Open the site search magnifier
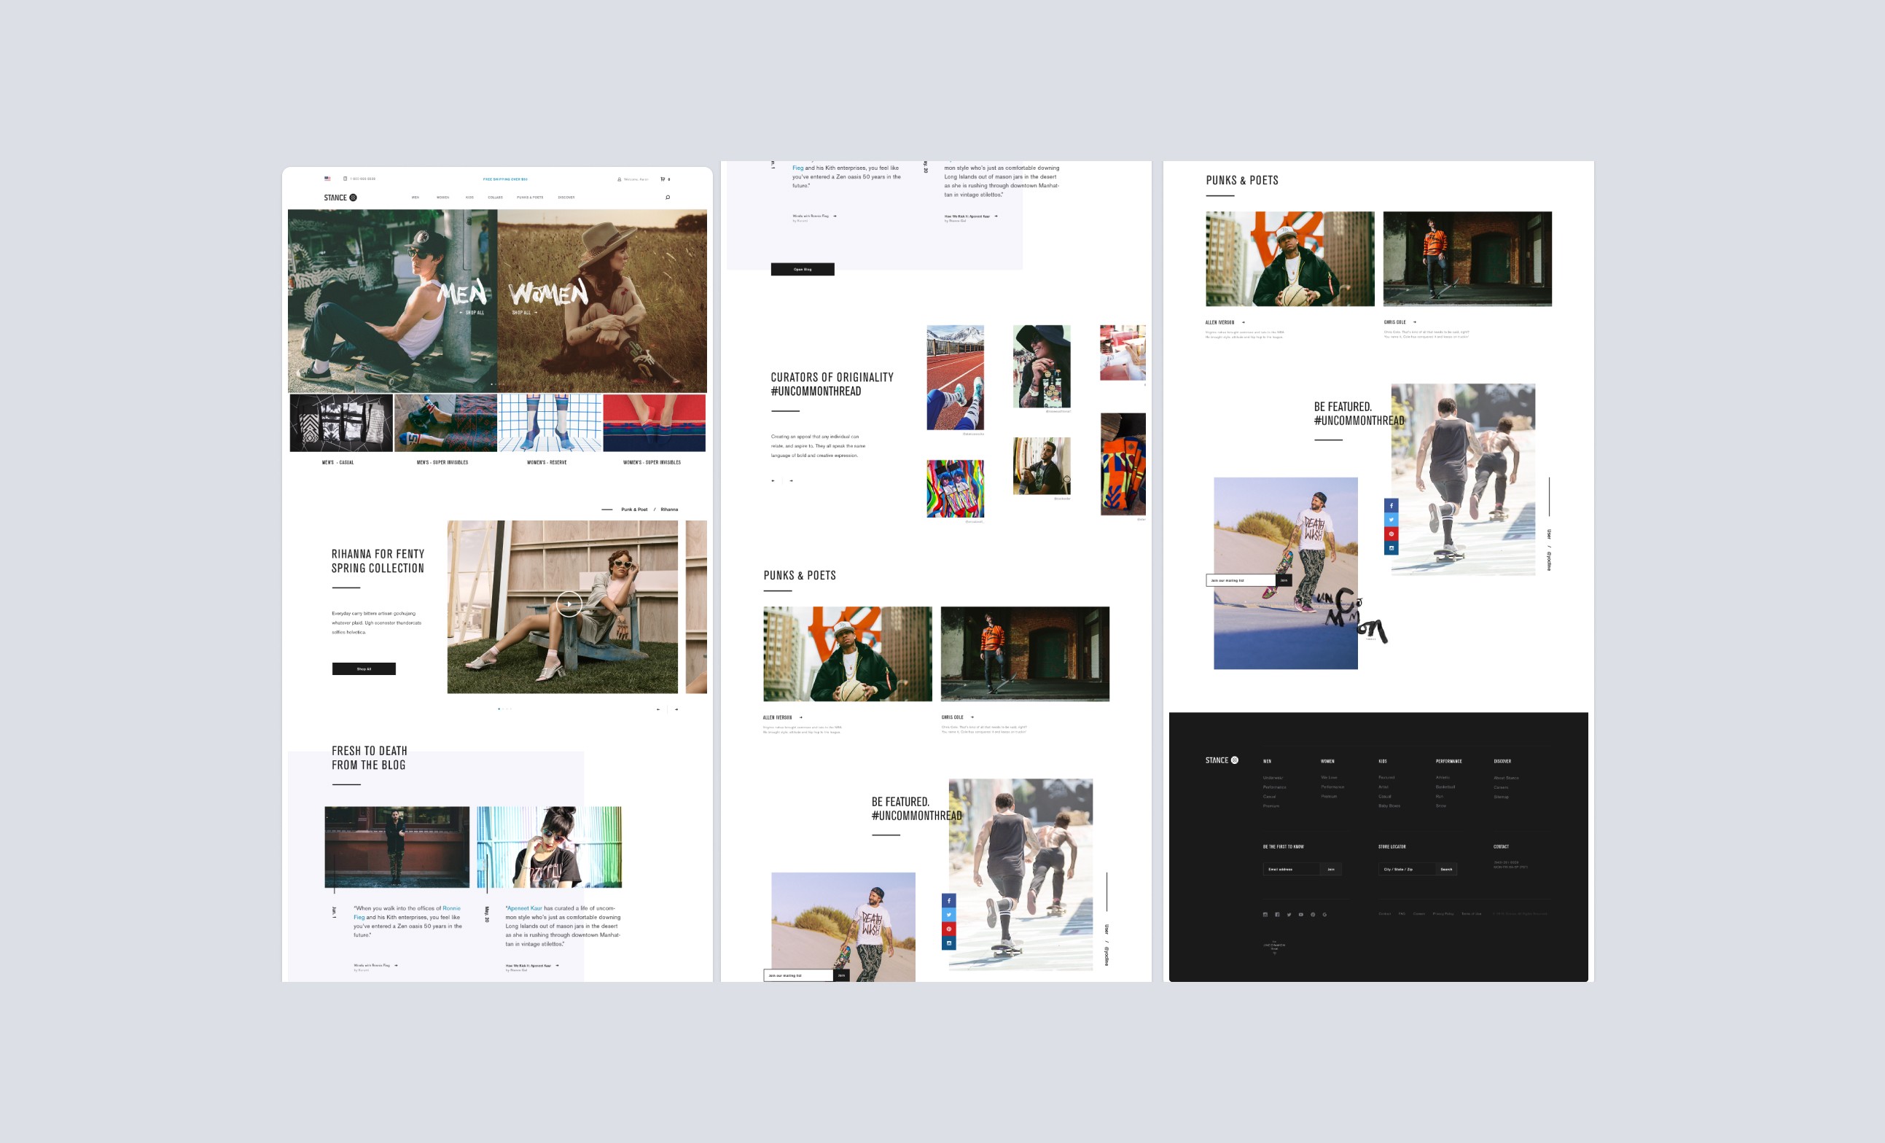Screen dimensions: 1885x1143 [x=667, y=197]
